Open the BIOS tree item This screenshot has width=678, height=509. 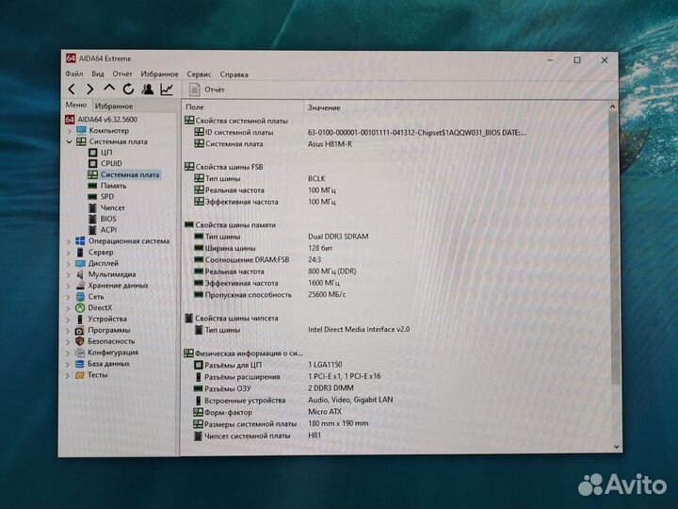[108, 219]
